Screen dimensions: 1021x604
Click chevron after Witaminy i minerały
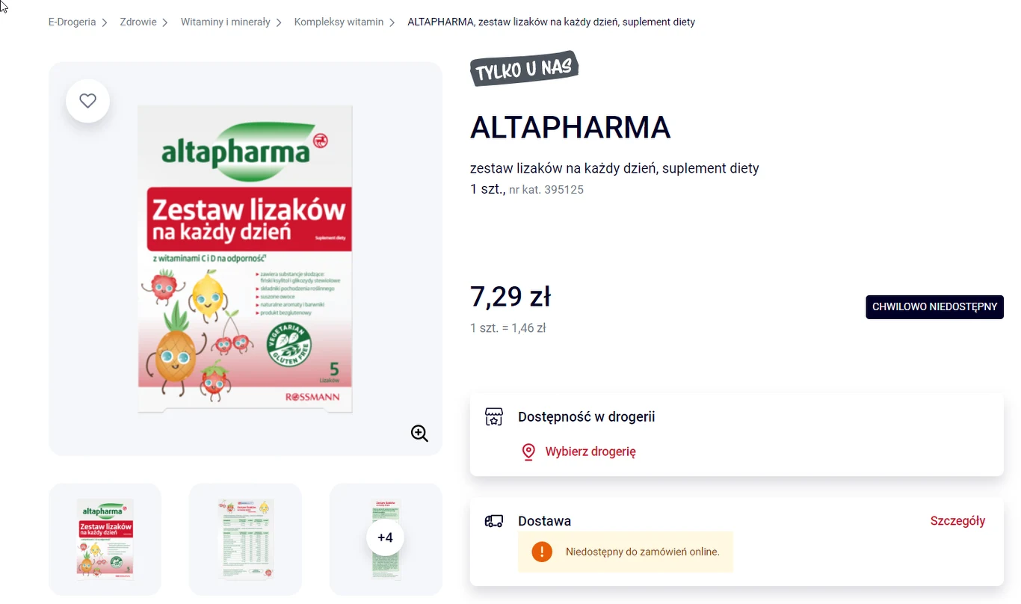(x=279, y=22)
